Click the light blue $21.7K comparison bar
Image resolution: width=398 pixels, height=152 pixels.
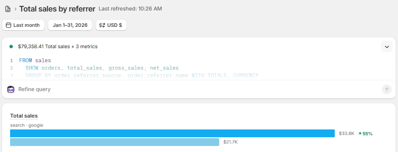tap(115, 142)
